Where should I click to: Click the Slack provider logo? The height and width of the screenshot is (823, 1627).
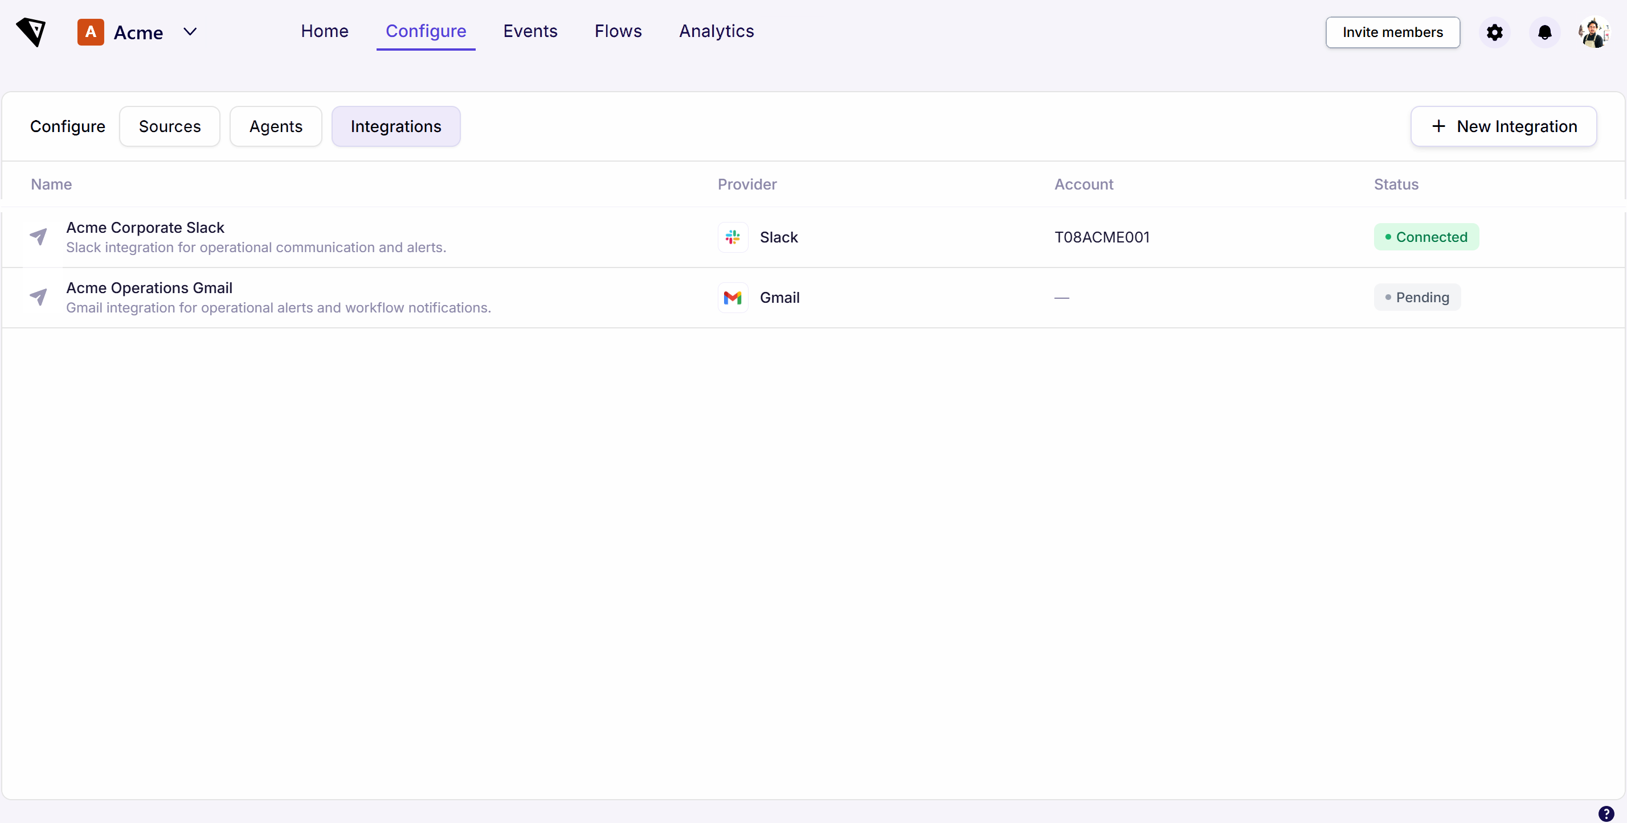click(x=733, y=237)
